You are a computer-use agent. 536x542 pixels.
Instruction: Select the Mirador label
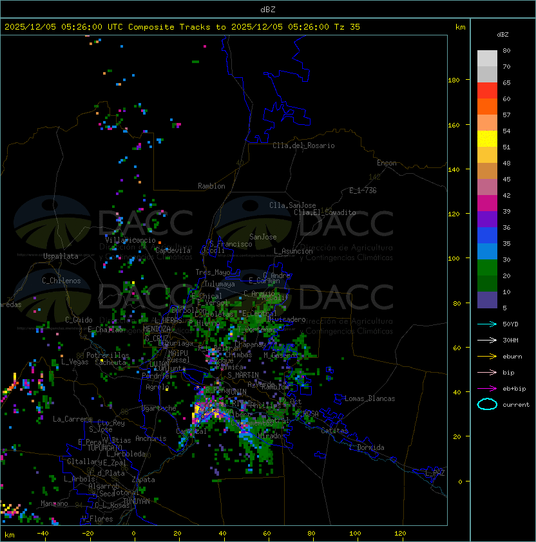point(272,436)
